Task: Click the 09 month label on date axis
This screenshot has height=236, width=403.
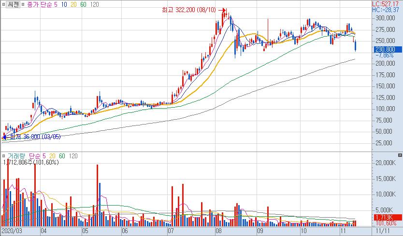Action: point(260,231)
